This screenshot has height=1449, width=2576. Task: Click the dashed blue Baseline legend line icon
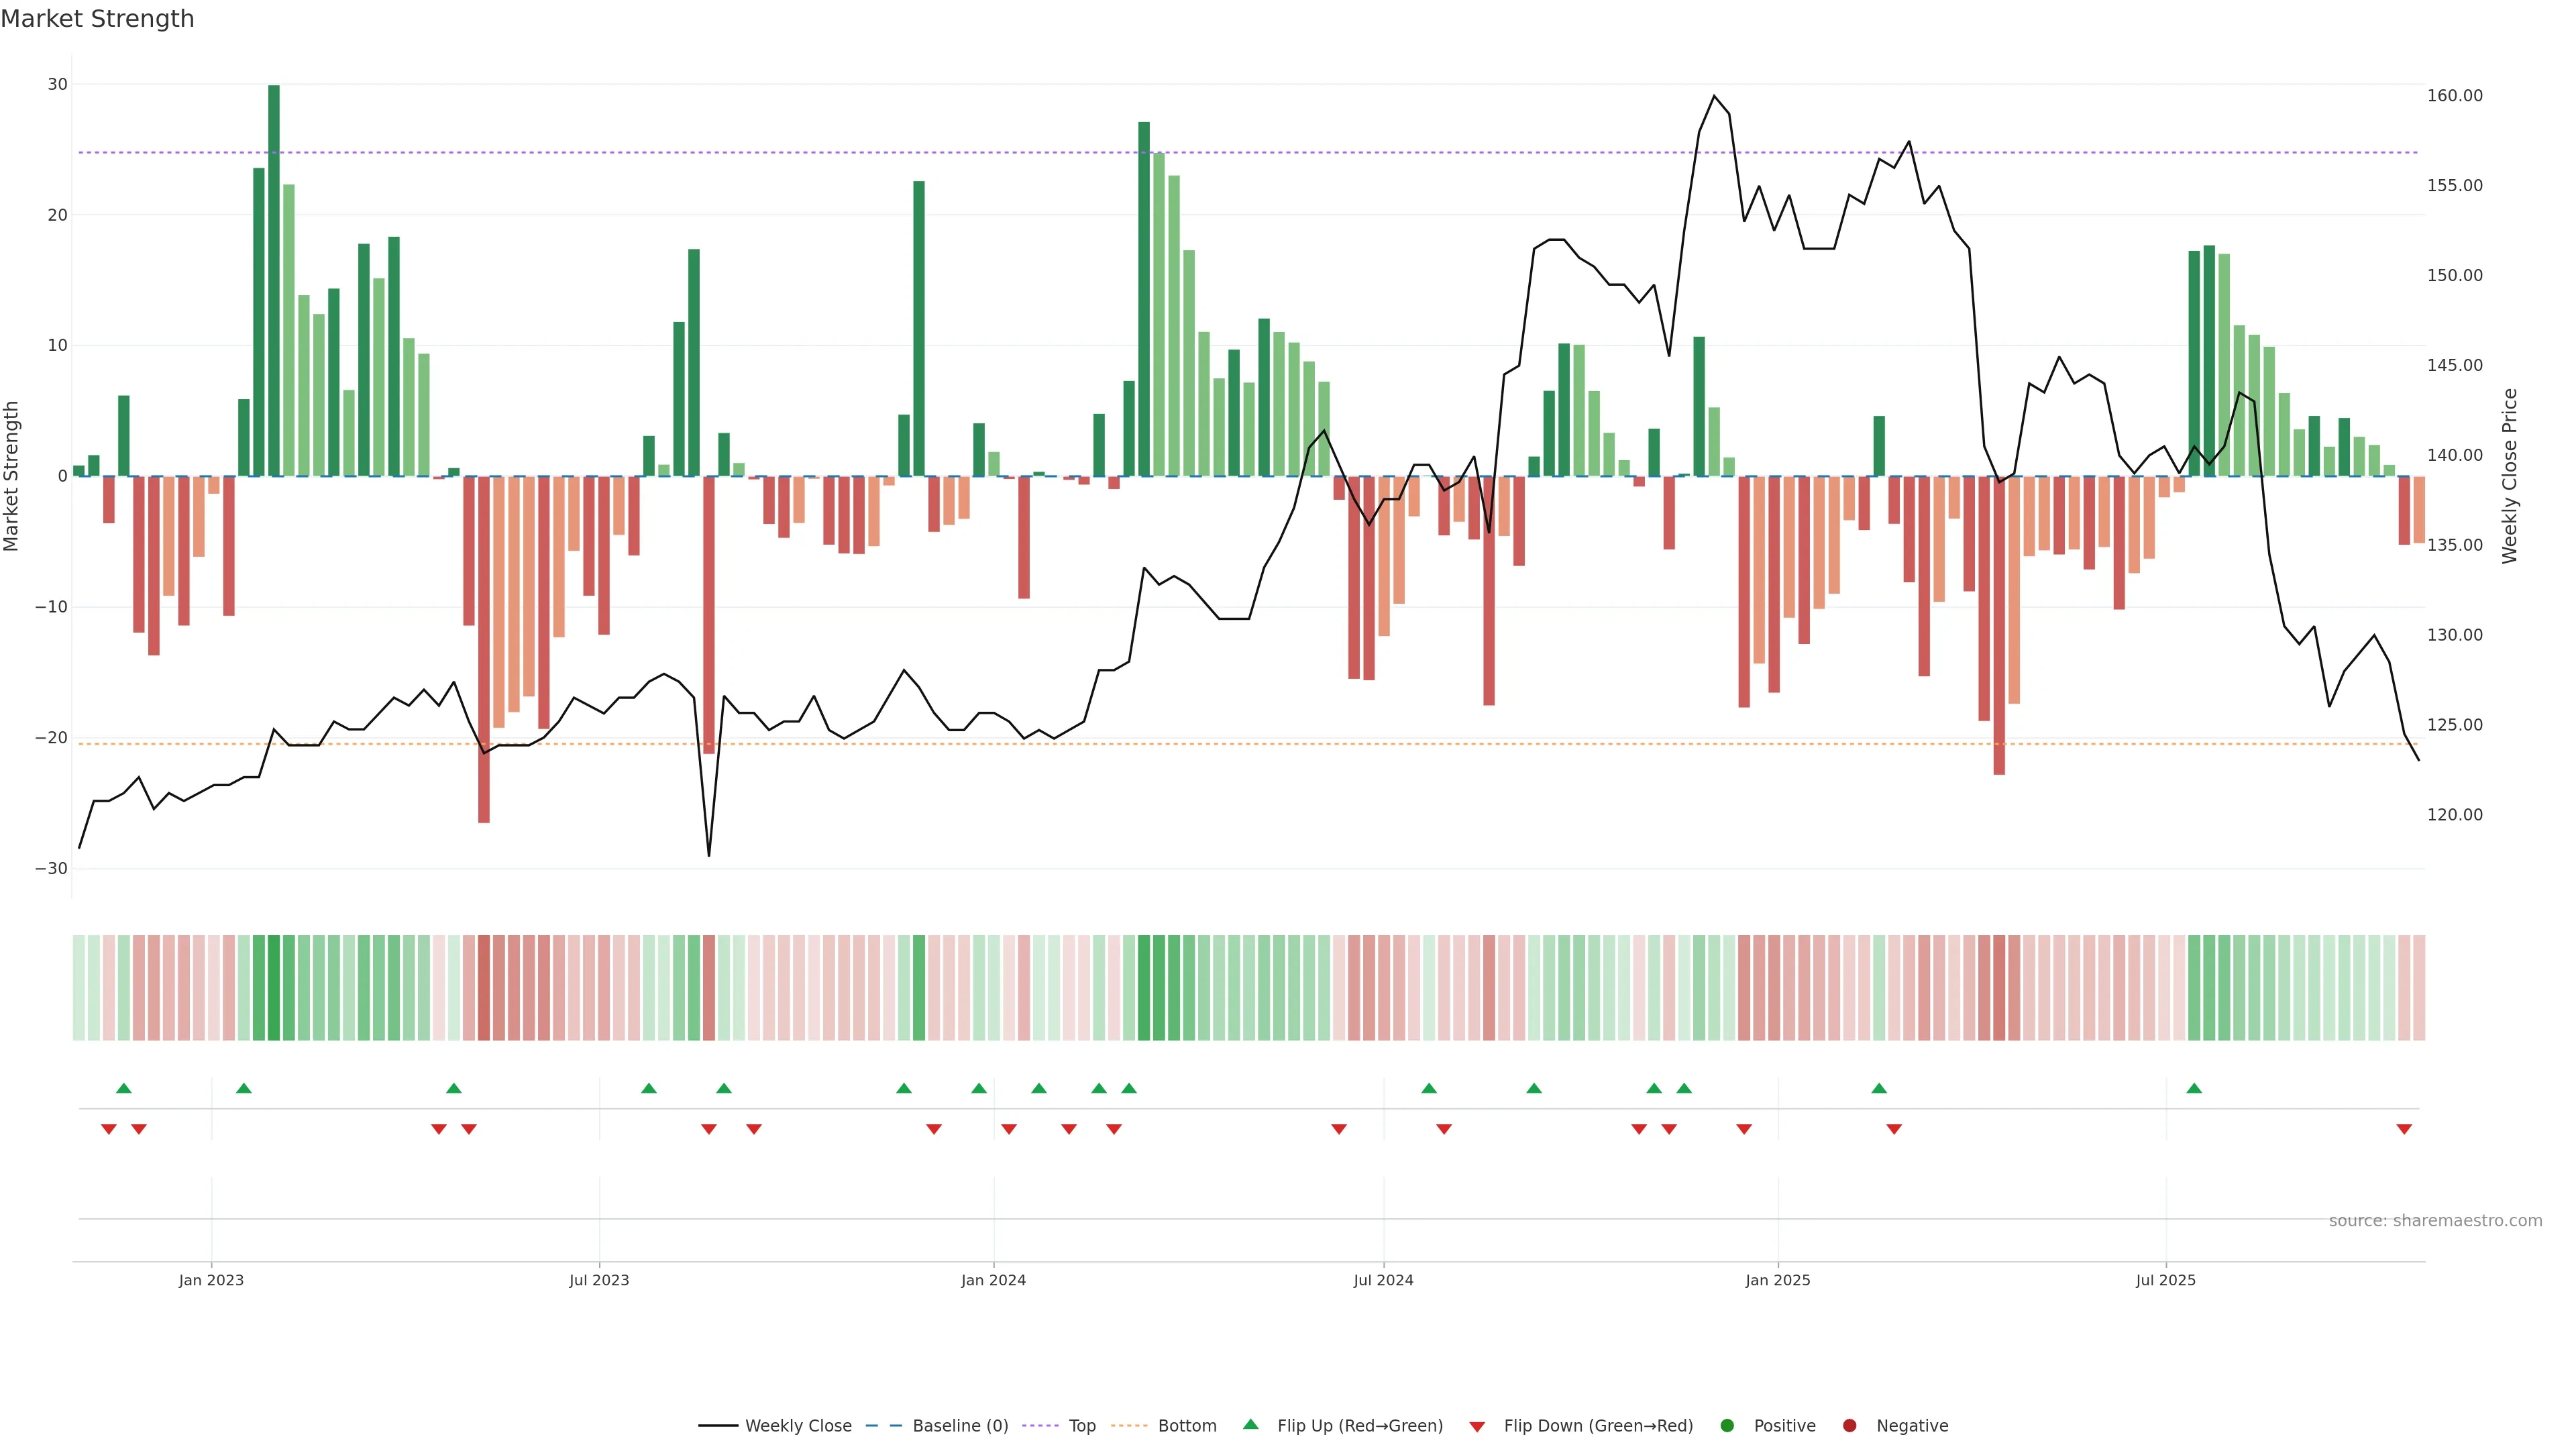tap(883, 1425)
